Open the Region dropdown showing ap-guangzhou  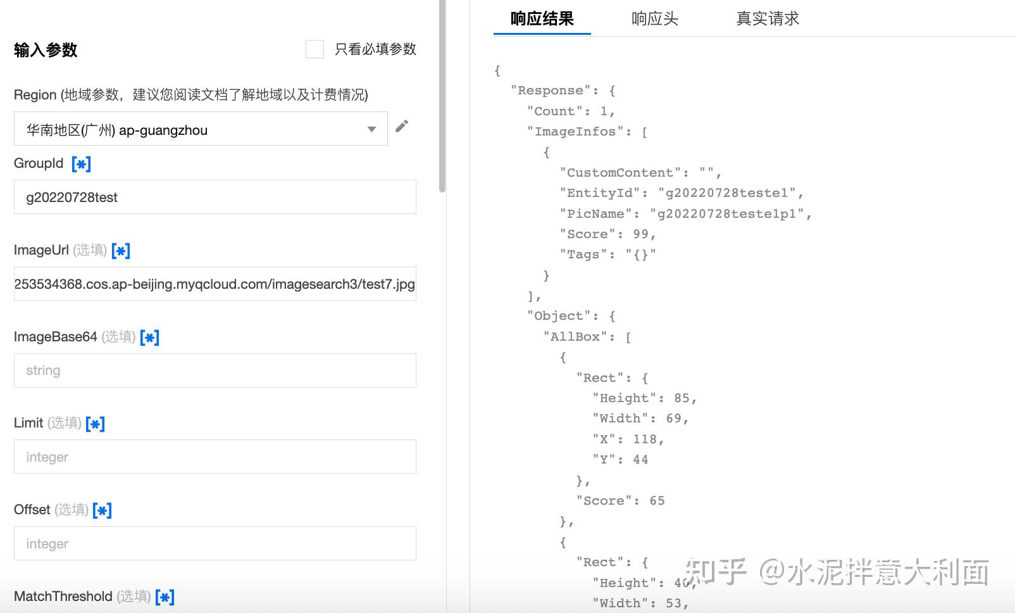tap(201, 129)
